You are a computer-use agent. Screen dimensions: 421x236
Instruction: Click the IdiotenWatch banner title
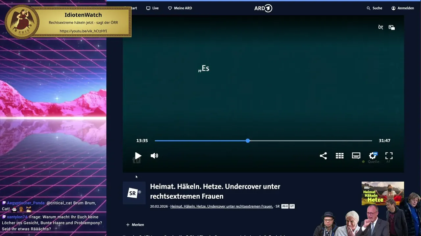(x=83, y=15)
